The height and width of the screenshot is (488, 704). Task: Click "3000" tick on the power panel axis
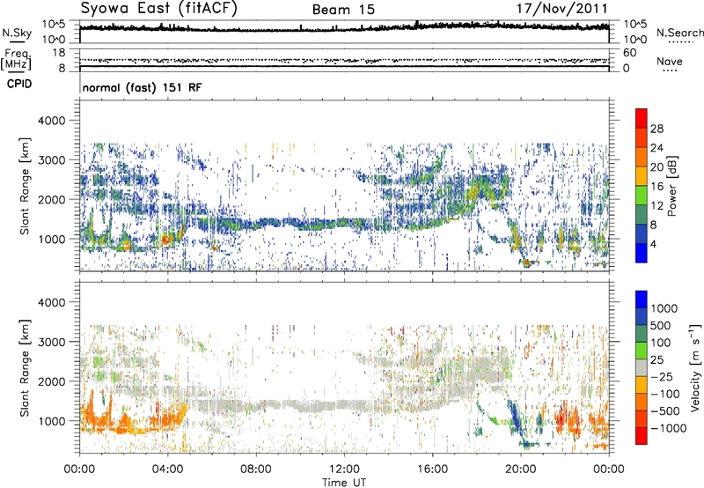52,160
